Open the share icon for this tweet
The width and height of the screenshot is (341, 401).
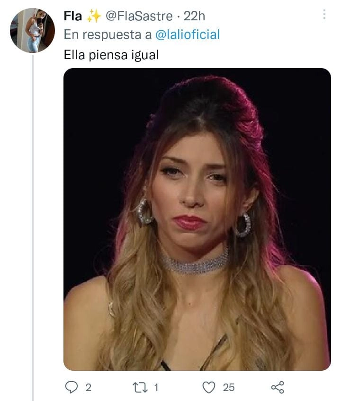pos(278,387)
